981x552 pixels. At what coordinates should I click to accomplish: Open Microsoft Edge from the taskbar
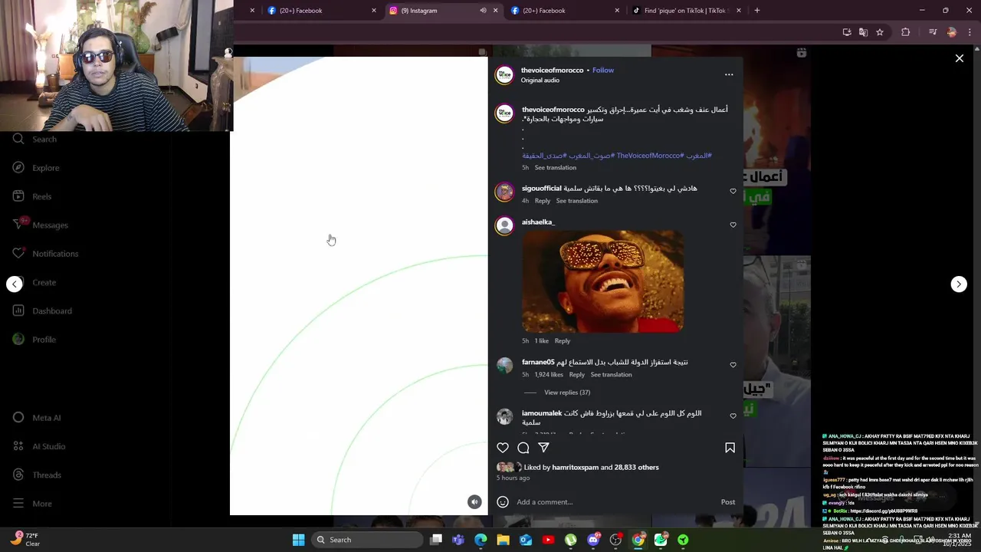pyautogui.click(x=481, y=540)
